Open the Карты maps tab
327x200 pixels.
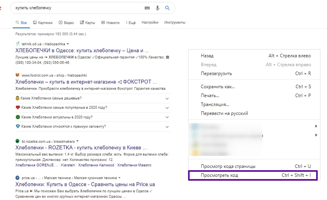pos(87,22)
